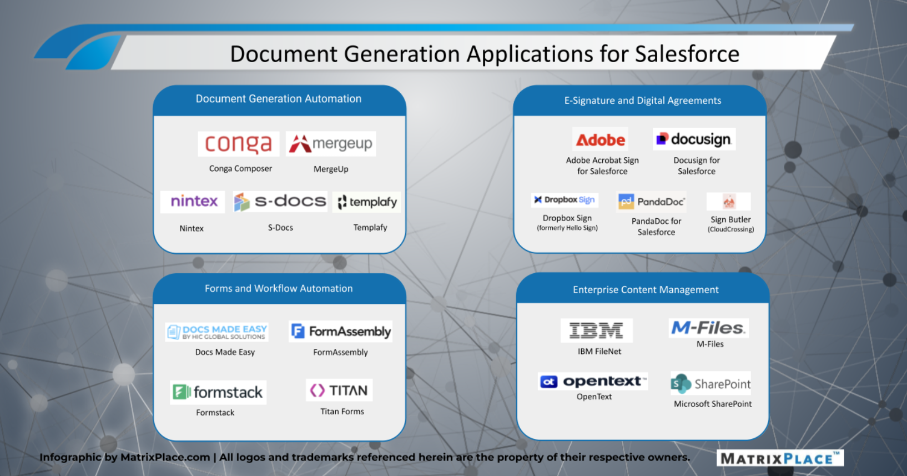Screen dimensions: 907x476
Task: Click the Adobe logo
Action: click(x=600, y=139)
